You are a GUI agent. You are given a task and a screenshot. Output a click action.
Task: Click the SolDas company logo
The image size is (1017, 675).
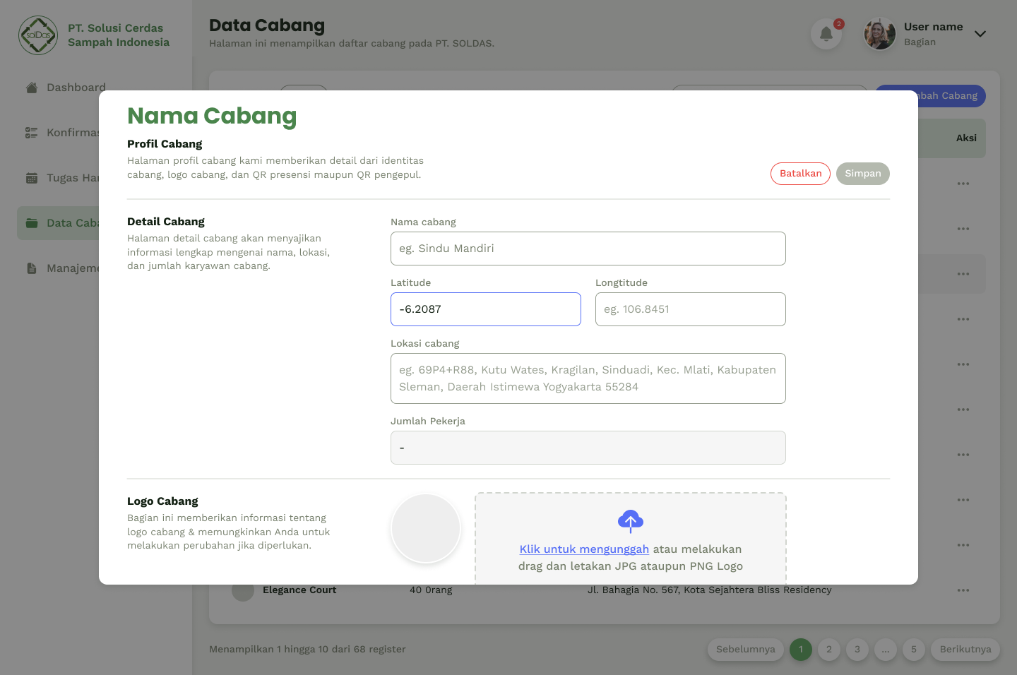click(x=38, y=35)
